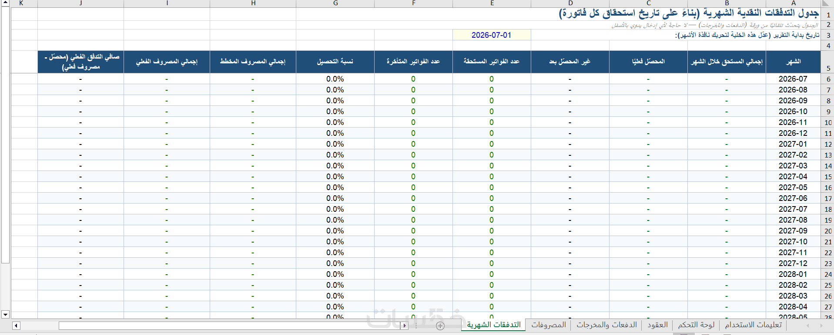Select row 20 header
The image size is (834, 335).
tap(827, 231)
